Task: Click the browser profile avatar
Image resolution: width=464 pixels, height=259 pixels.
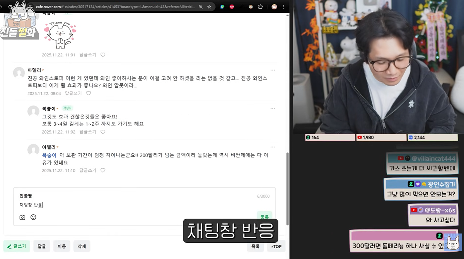Action: (x=274, y=7)
